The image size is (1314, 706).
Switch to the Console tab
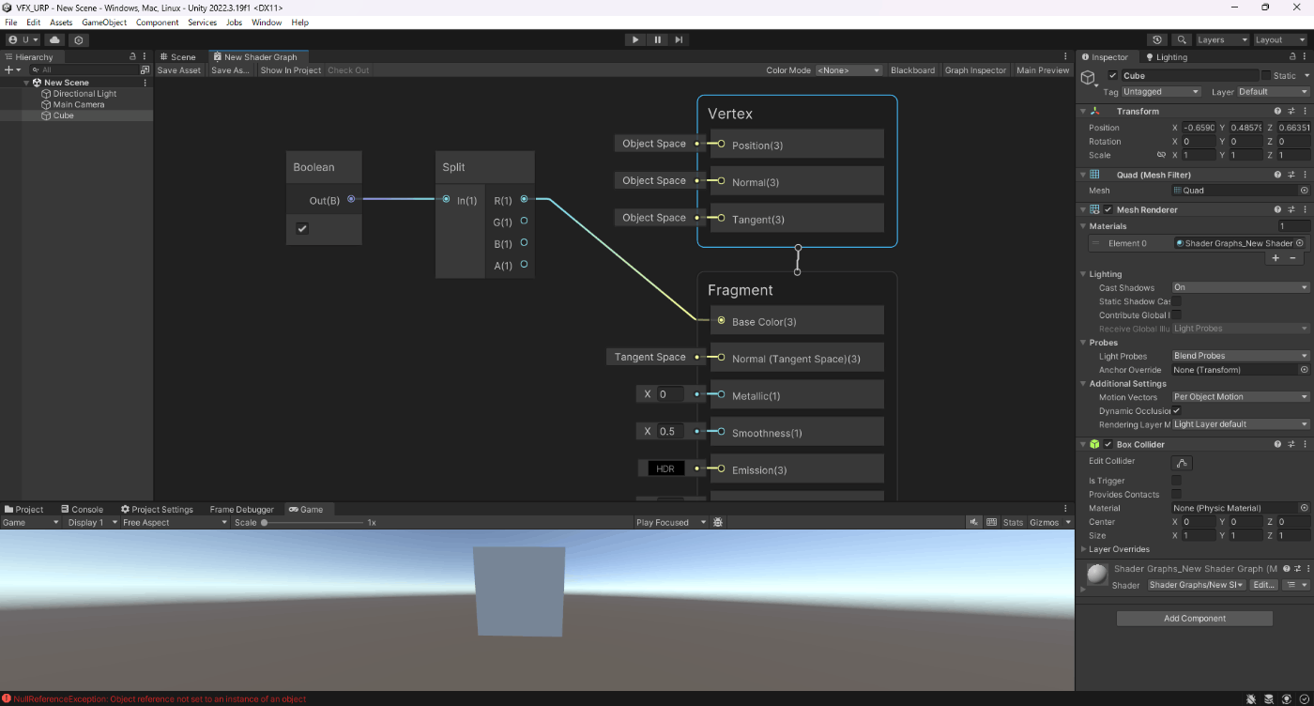[81, 509]
